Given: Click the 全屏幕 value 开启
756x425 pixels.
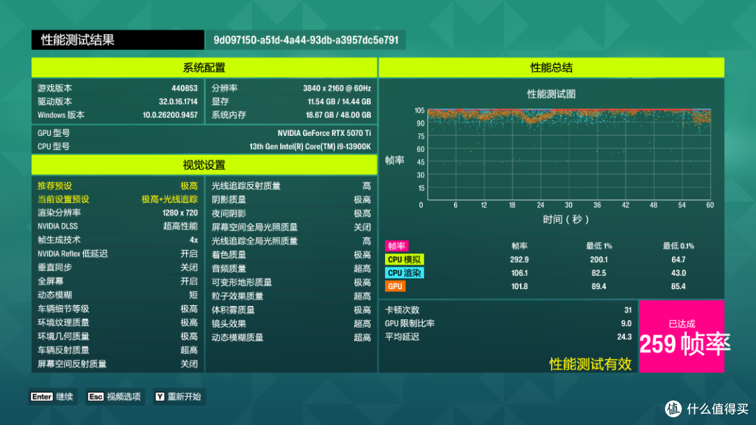Looking at the screenshot, I should tap(189, 281).
